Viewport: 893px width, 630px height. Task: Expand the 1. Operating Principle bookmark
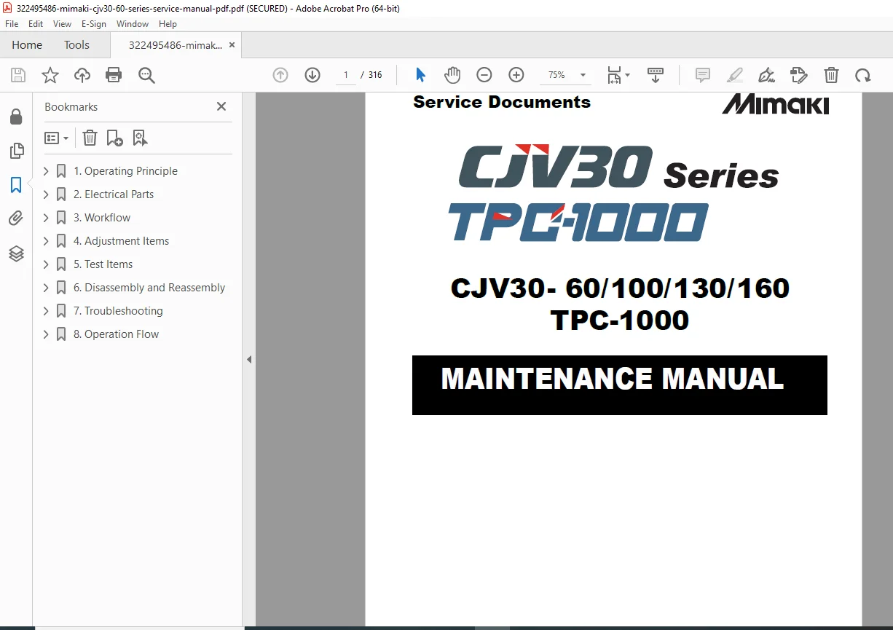point(46,171)
